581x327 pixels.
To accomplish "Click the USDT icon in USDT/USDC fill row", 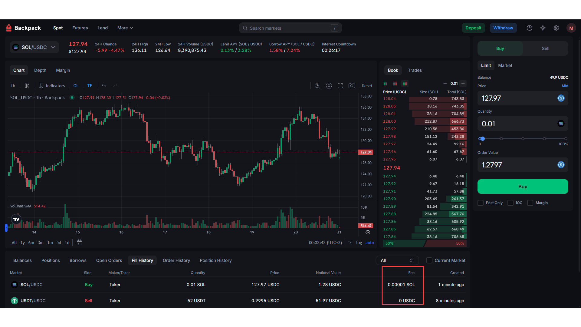I will [14, 301].
